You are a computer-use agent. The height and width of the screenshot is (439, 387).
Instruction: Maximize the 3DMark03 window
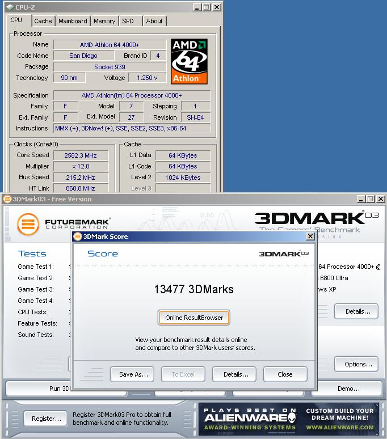point(371,199)
